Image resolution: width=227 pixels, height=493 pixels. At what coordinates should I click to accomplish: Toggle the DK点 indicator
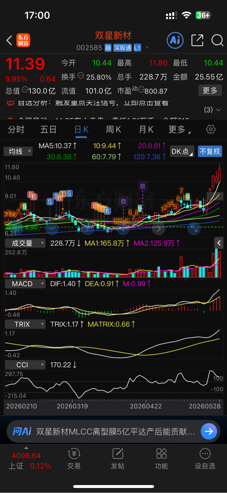coord(182,151)
